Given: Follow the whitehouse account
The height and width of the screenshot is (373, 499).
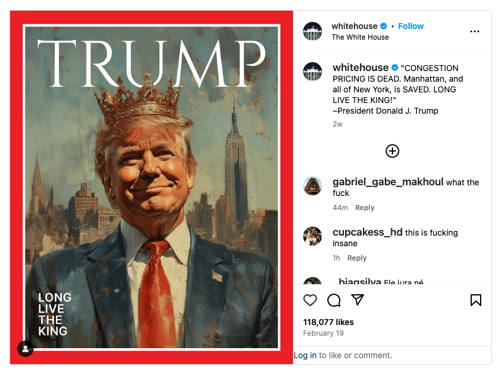Looking at the screenshot, I should pyautogui.click(x=411, y=26).
